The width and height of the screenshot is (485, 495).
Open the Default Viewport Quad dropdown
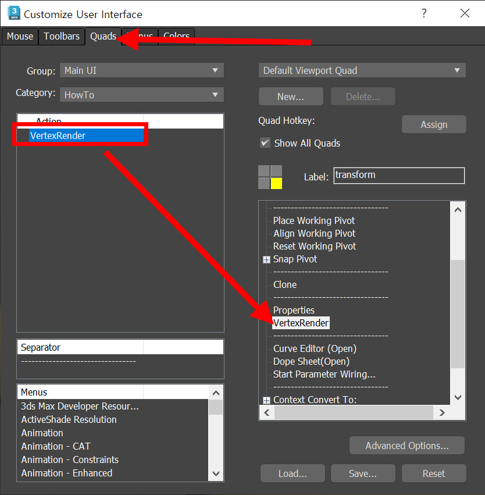[362, 70]
